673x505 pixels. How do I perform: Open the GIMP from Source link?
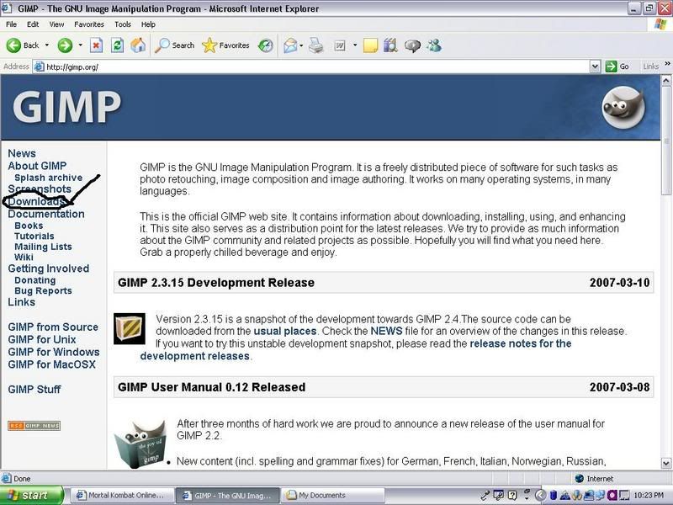(53, 327)
